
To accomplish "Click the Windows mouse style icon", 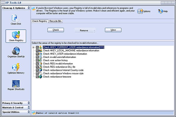I will click(40, 73).
